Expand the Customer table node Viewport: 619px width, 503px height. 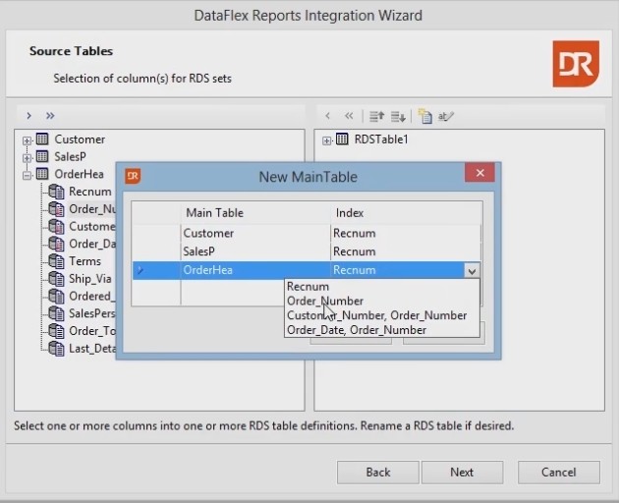pos(28,140)
